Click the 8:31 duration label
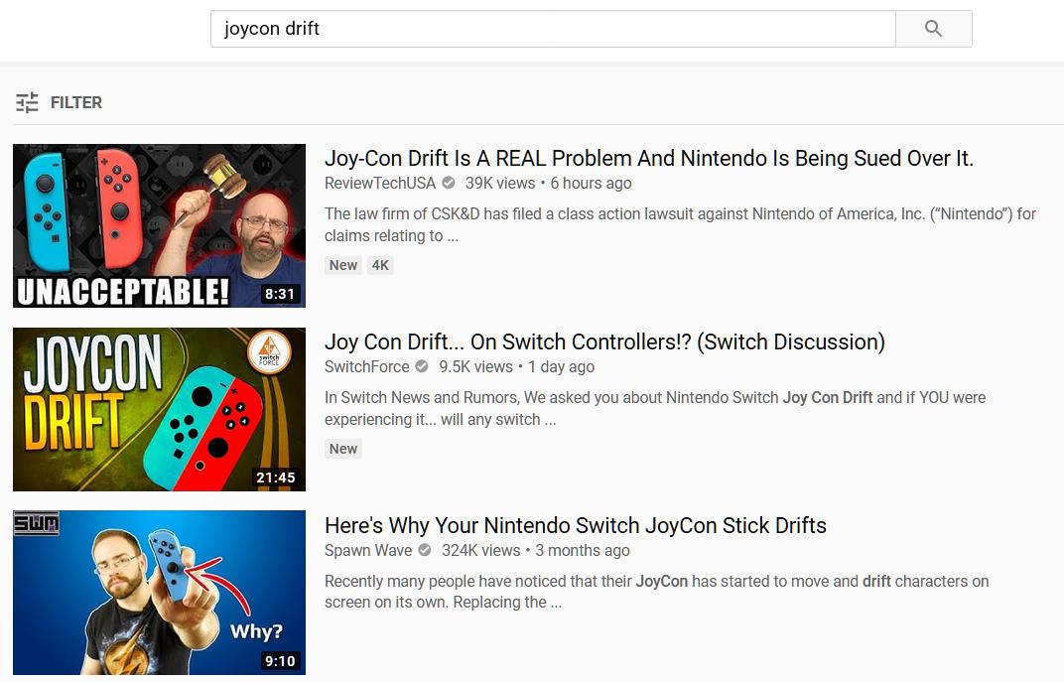The width and height of the screenshot is (1064, 682). tap(280, 294)
